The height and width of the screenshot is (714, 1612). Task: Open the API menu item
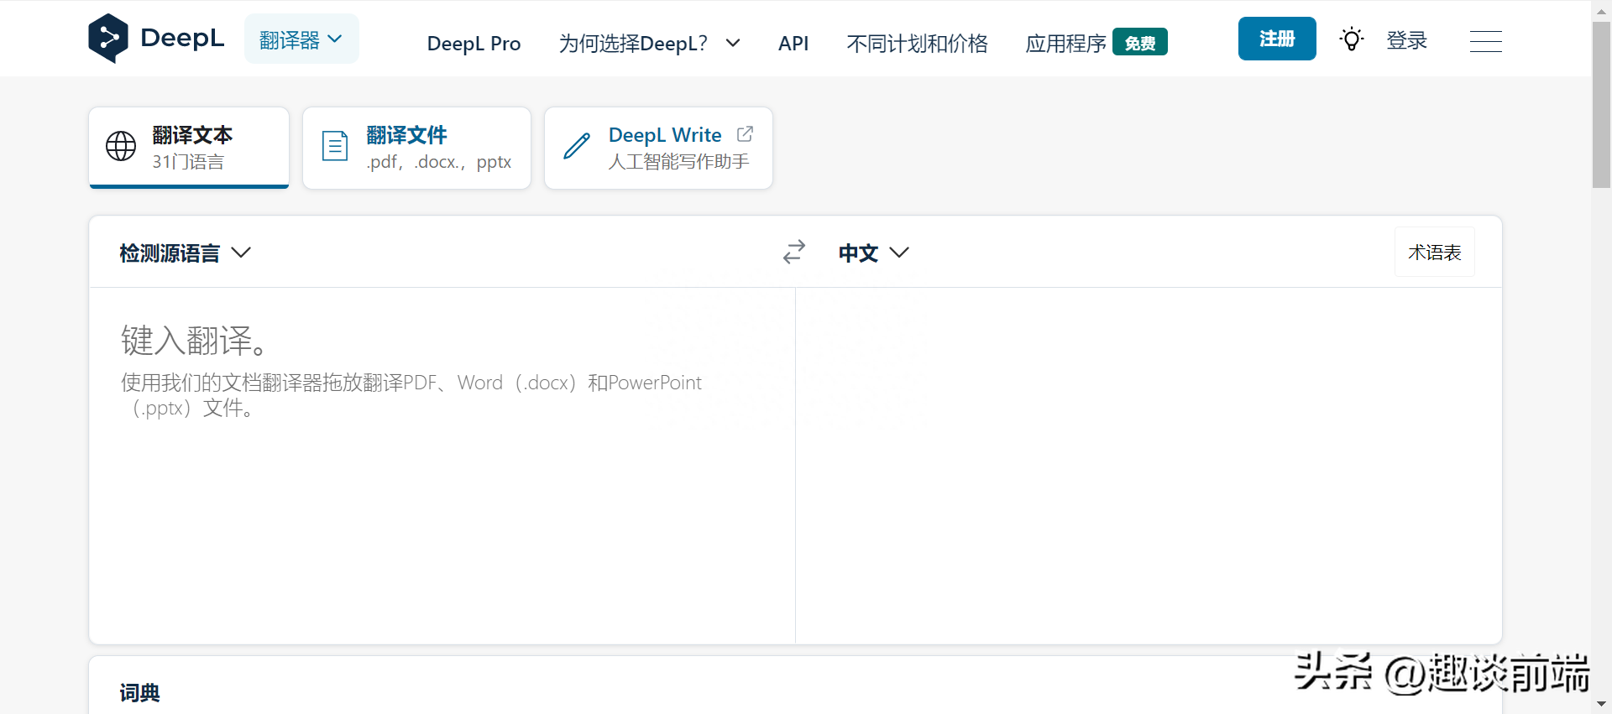click(793, 43)
